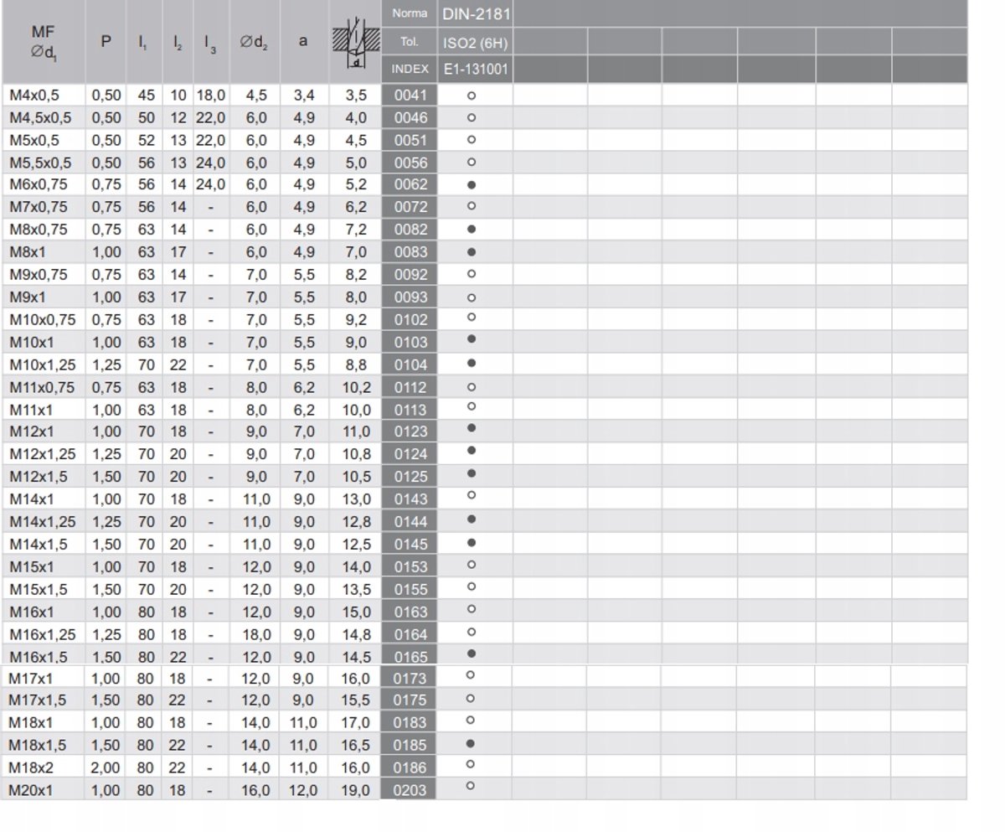The width and height of the screenshot is (1005, 832).
Task: Select index number 0056
Action: click(x=410, y=163)
